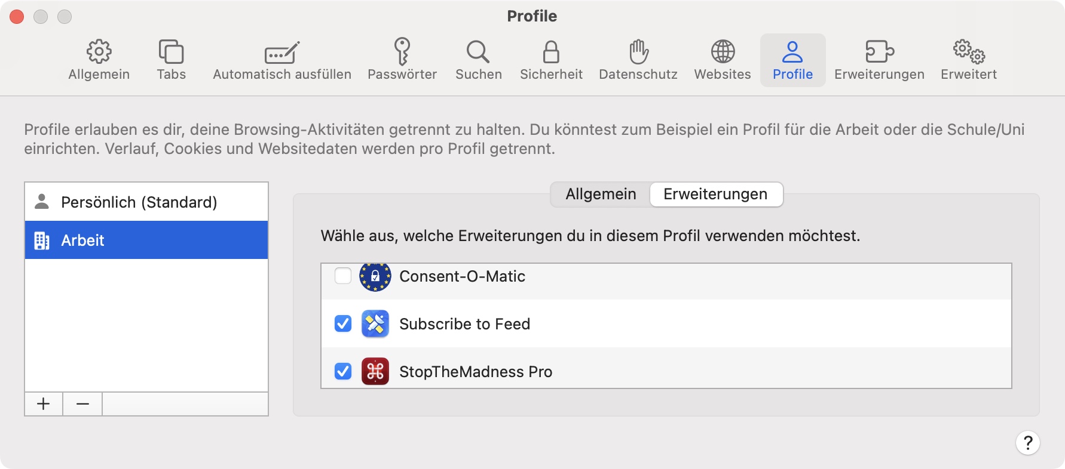
Task: Click the Subscribe to Feed label
Action: 464,324
